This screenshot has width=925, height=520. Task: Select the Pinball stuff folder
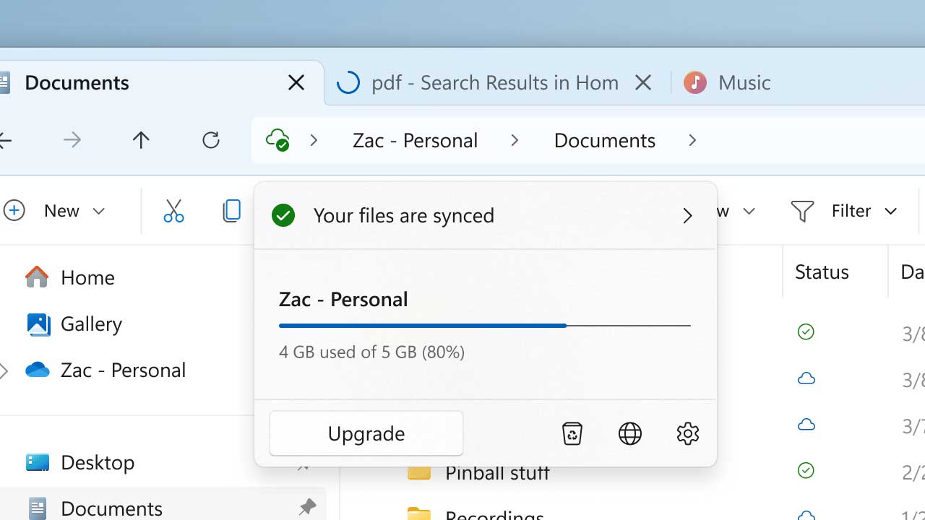coord(497,472)
